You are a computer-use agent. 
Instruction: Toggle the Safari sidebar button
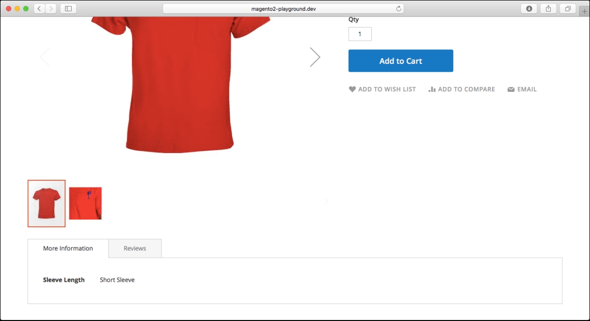click(x=68, y=9)
